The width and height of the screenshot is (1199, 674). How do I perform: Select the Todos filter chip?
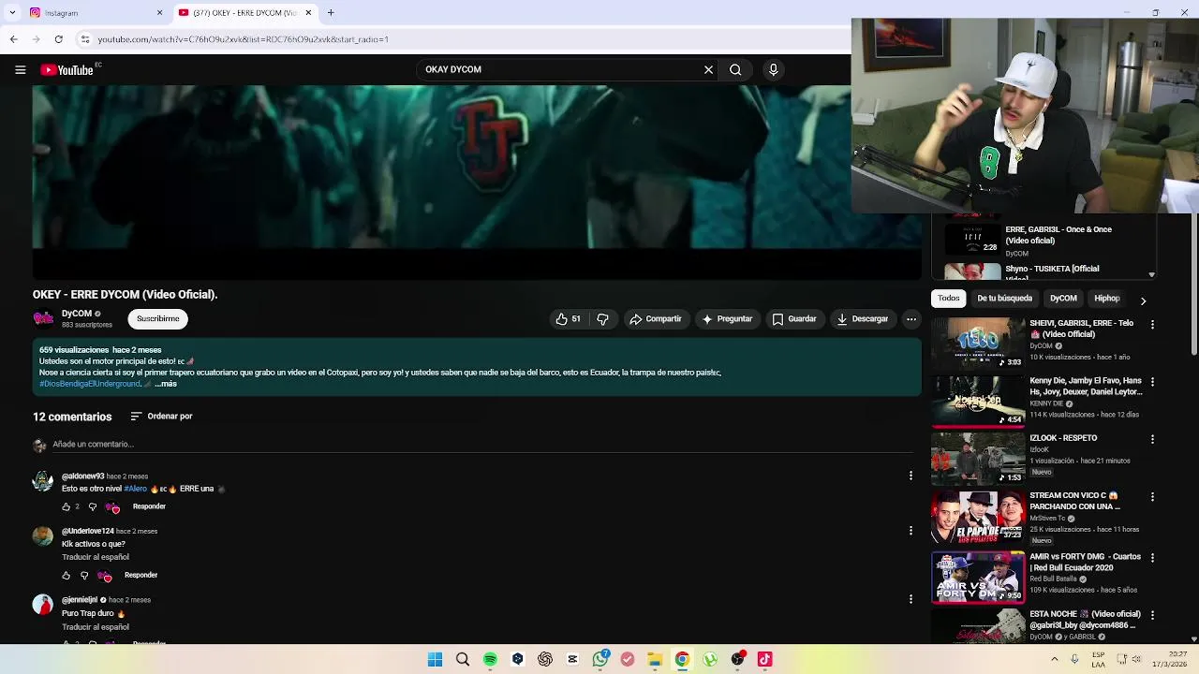tap(949, 299)
